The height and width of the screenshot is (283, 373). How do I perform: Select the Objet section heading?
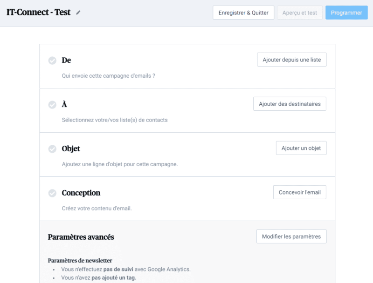tap(71, 149)
